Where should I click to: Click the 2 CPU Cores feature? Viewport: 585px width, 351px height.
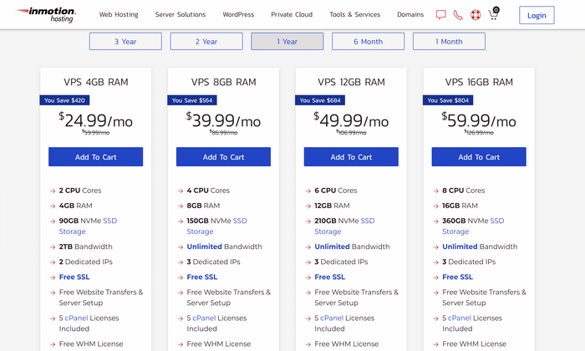[x=80, y=191]
